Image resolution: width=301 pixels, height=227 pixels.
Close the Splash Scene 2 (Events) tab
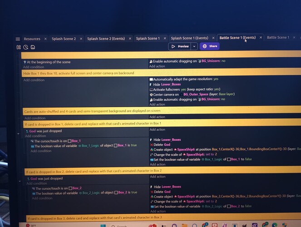130,39
